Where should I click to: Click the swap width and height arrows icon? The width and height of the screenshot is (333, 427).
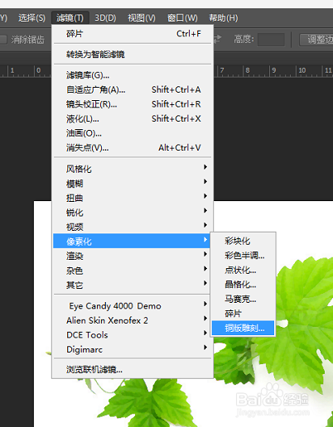click(x=218, y=39)
